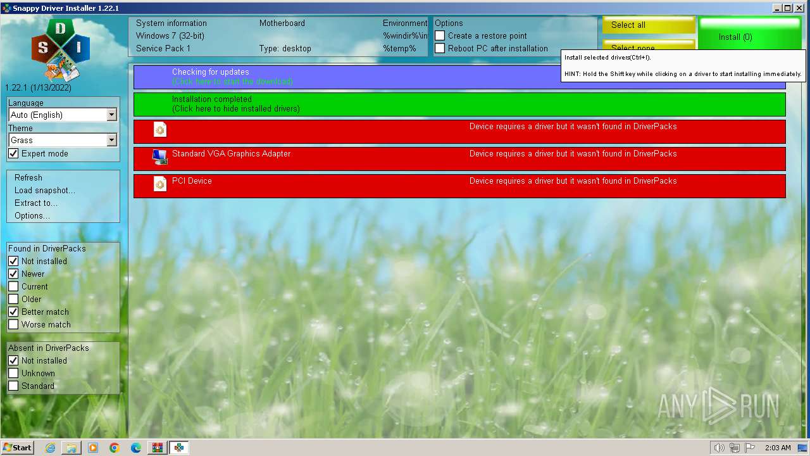Check the Unknown devices filter
The image size is (810, 456).
pos(13,374)
